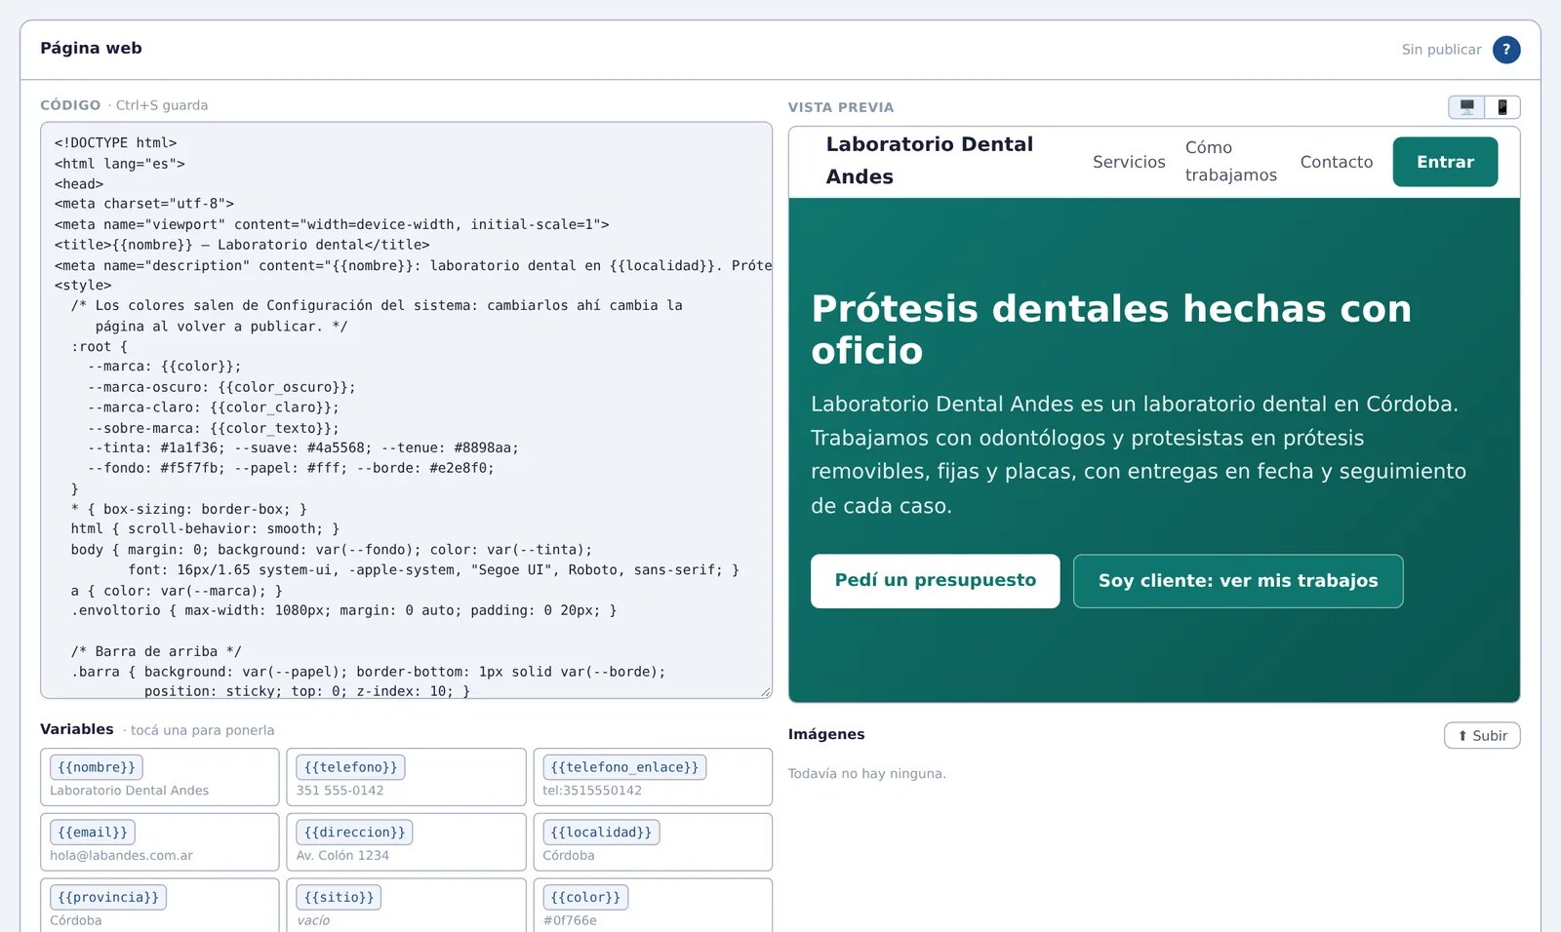Click Laboratorio Dental Andes preview title
1561x932 pixels.
(929, 161)
